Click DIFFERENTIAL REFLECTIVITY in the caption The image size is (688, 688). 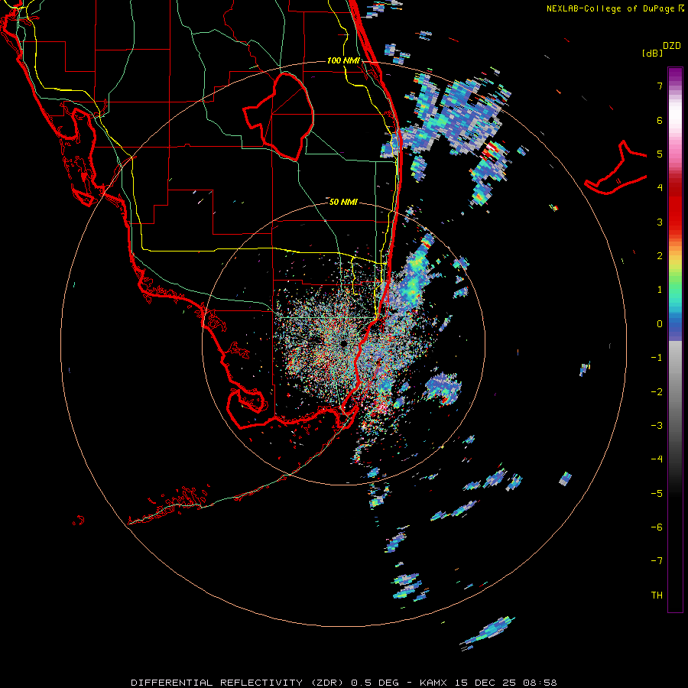coord(217,683)
